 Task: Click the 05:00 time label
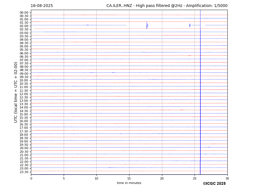(x=24, y=47)
